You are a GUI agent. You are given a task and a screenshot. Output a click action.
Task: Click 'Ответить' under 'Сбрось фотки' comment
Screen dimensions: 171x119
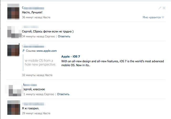click(x=64, y=36)
